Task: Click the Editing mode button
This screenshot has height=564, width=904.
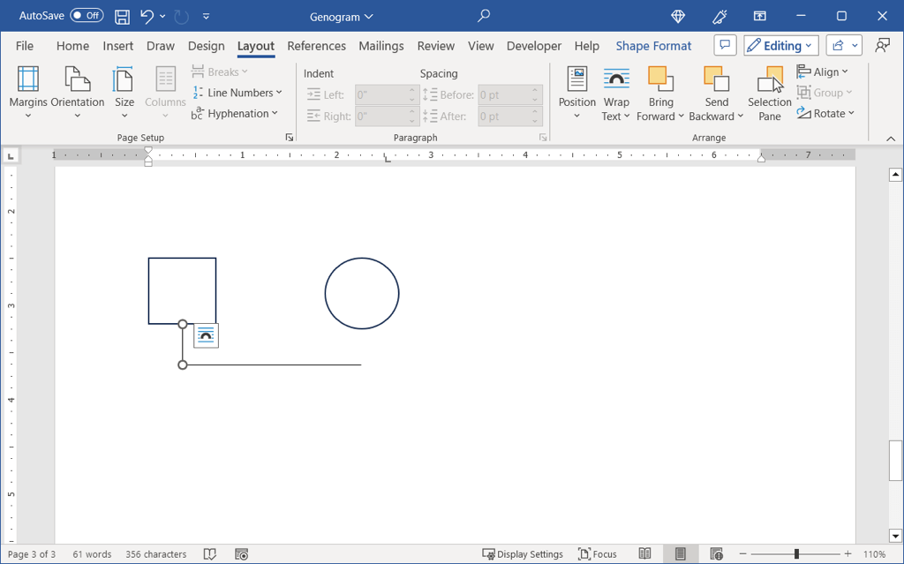Action: [x=781, y=46]
